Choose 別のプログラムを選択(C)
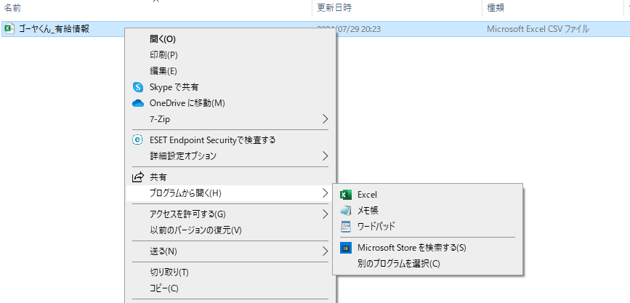 pos(398,264)
